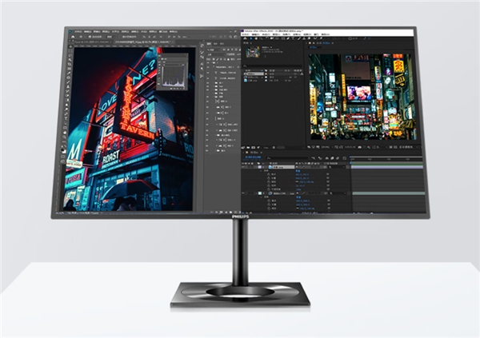Click the project thumbnail preview in After Effects
Screen dimensions: 480x338
[x=253, y=52]
